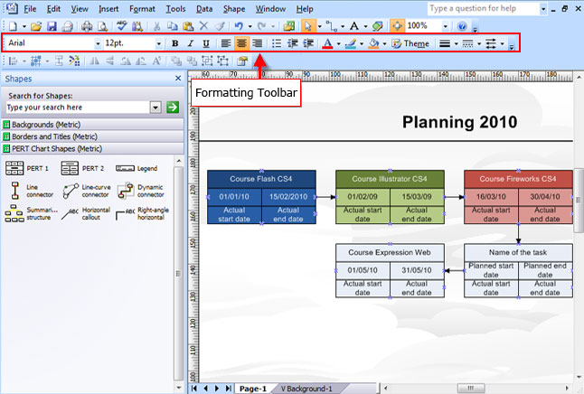584x394 pixels.
Task: Open a file with the Open folder icon
Action: point(36,26)
